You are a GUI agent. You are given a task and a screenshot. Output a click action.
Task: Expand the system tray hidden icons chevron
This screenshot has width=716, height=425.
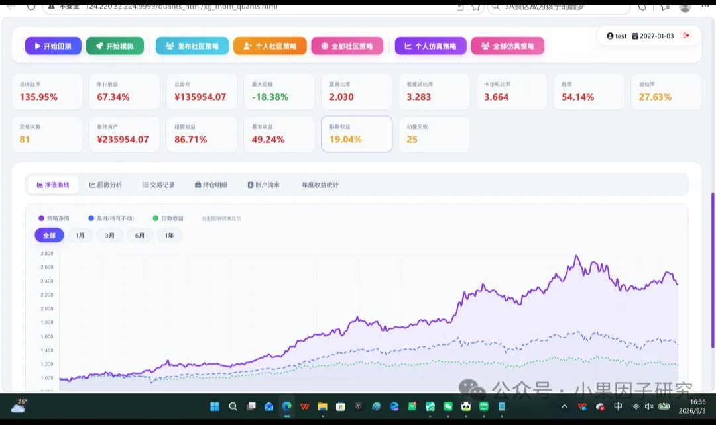coord(564,406)
